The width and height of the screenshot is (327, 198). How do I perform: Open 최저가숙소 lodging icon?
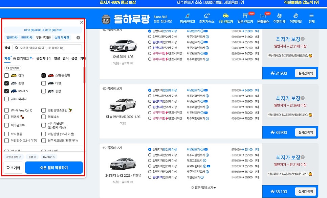(x=207, y=16)
